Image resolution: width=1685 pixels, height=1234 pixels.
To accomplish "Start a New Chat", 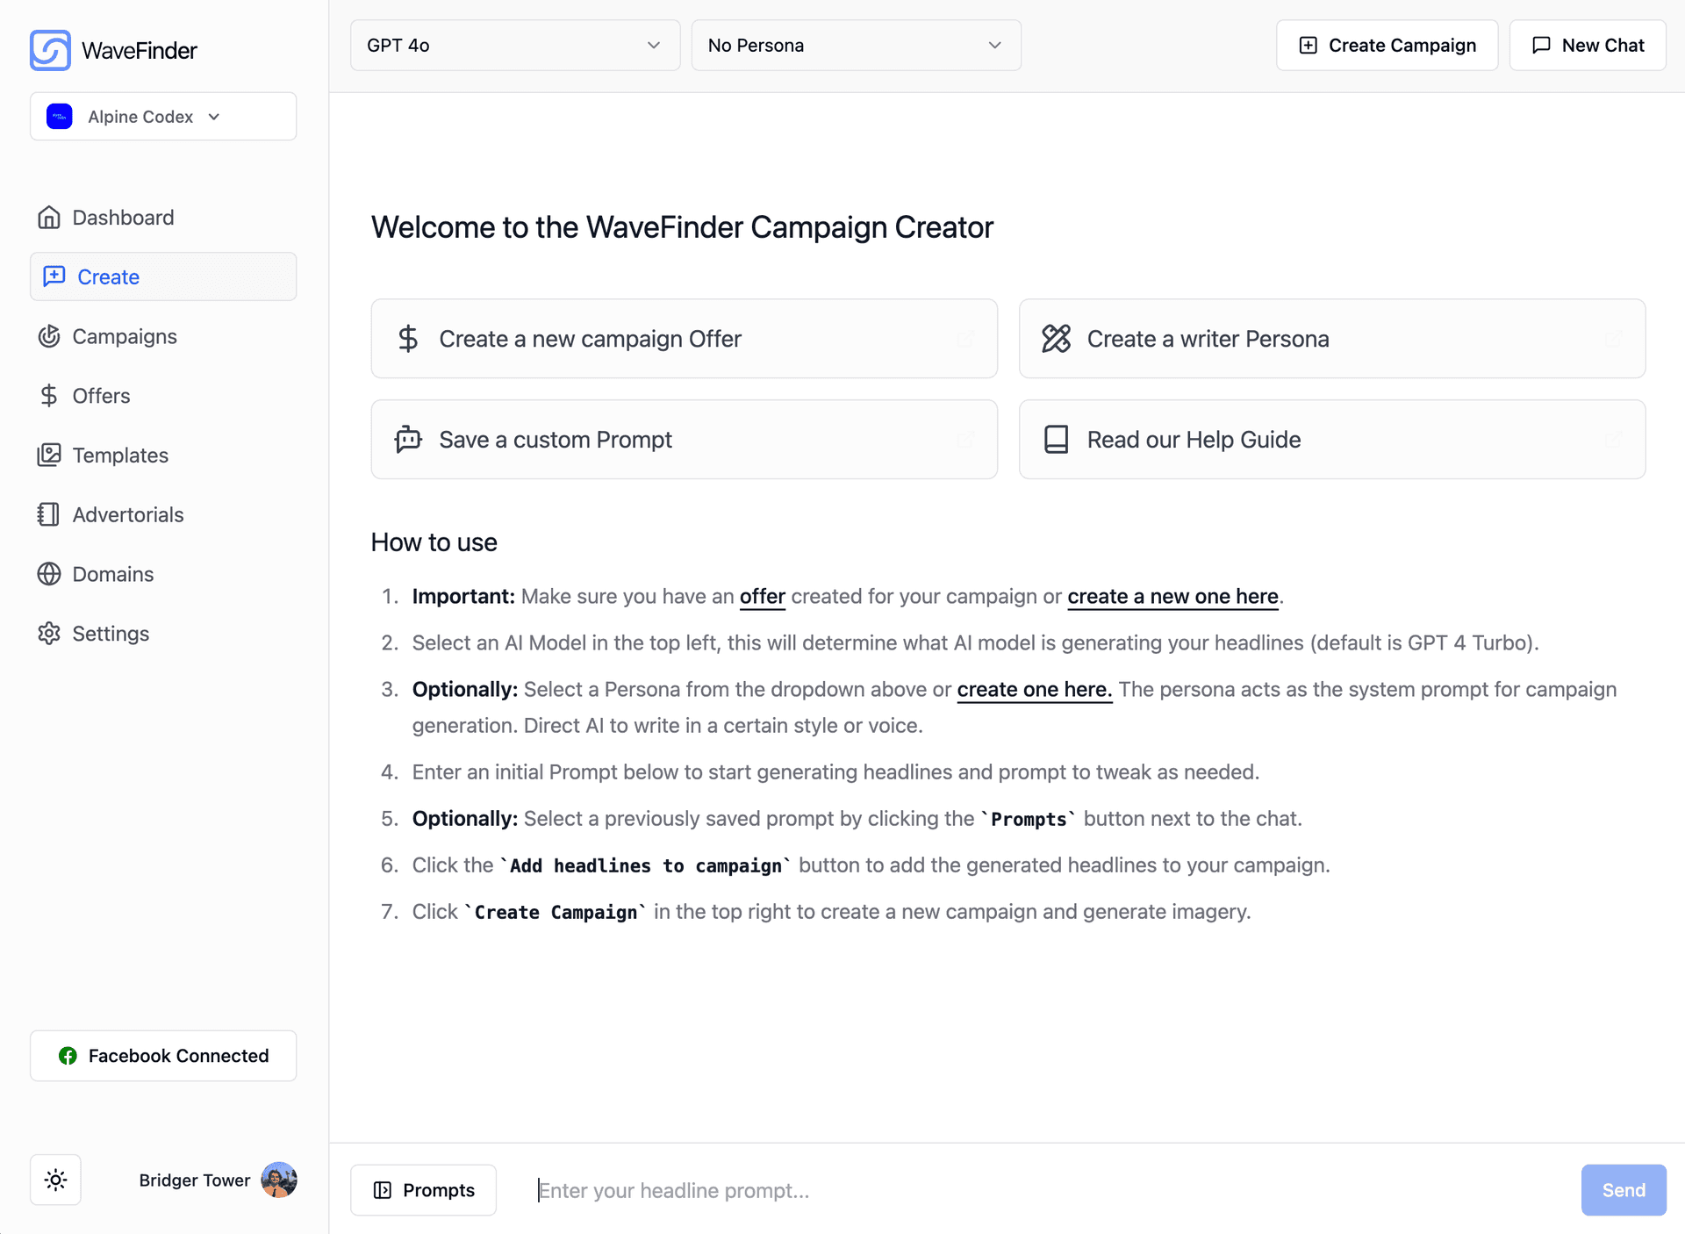I will coord(1588,46).
